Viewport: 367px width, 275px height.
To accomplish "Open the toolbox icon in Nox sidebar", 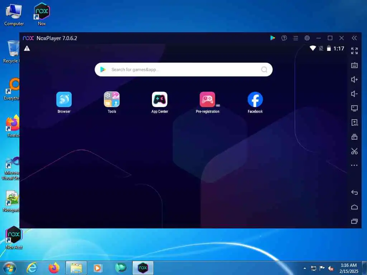I will pyautogui.click(x=354, y=137).
